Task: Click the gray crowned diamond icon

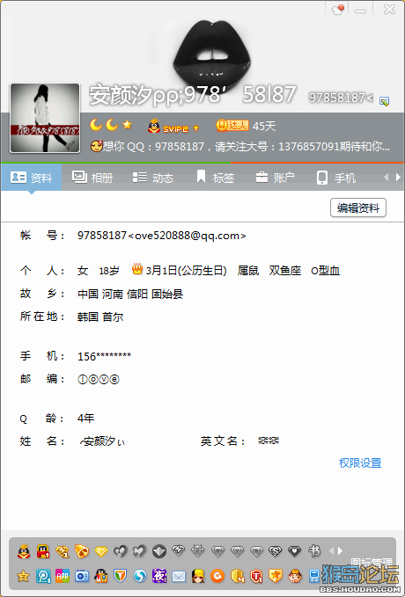Action: click(198, 550)
